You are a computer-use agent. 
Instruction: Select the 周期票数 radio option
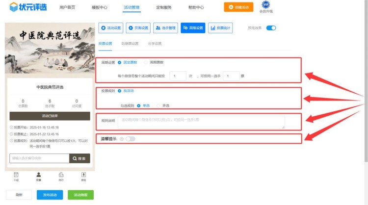146,62
